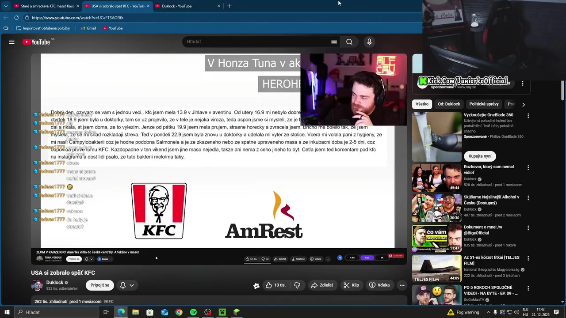The width and height of the screenshot is (566, 318).
Task: Open options for Skúšame Najsilnejší Alkohol video
Action: tap(528, 198)
